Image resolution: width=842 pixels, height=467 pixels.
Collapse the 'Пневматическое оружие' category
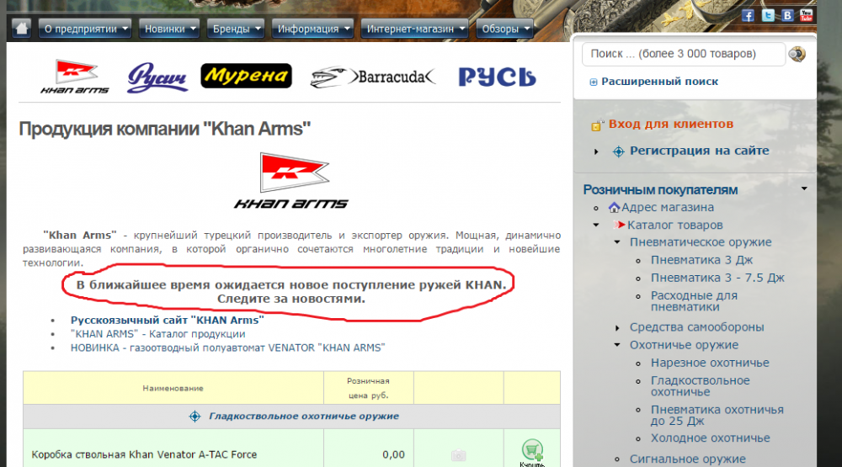point(618,242)
